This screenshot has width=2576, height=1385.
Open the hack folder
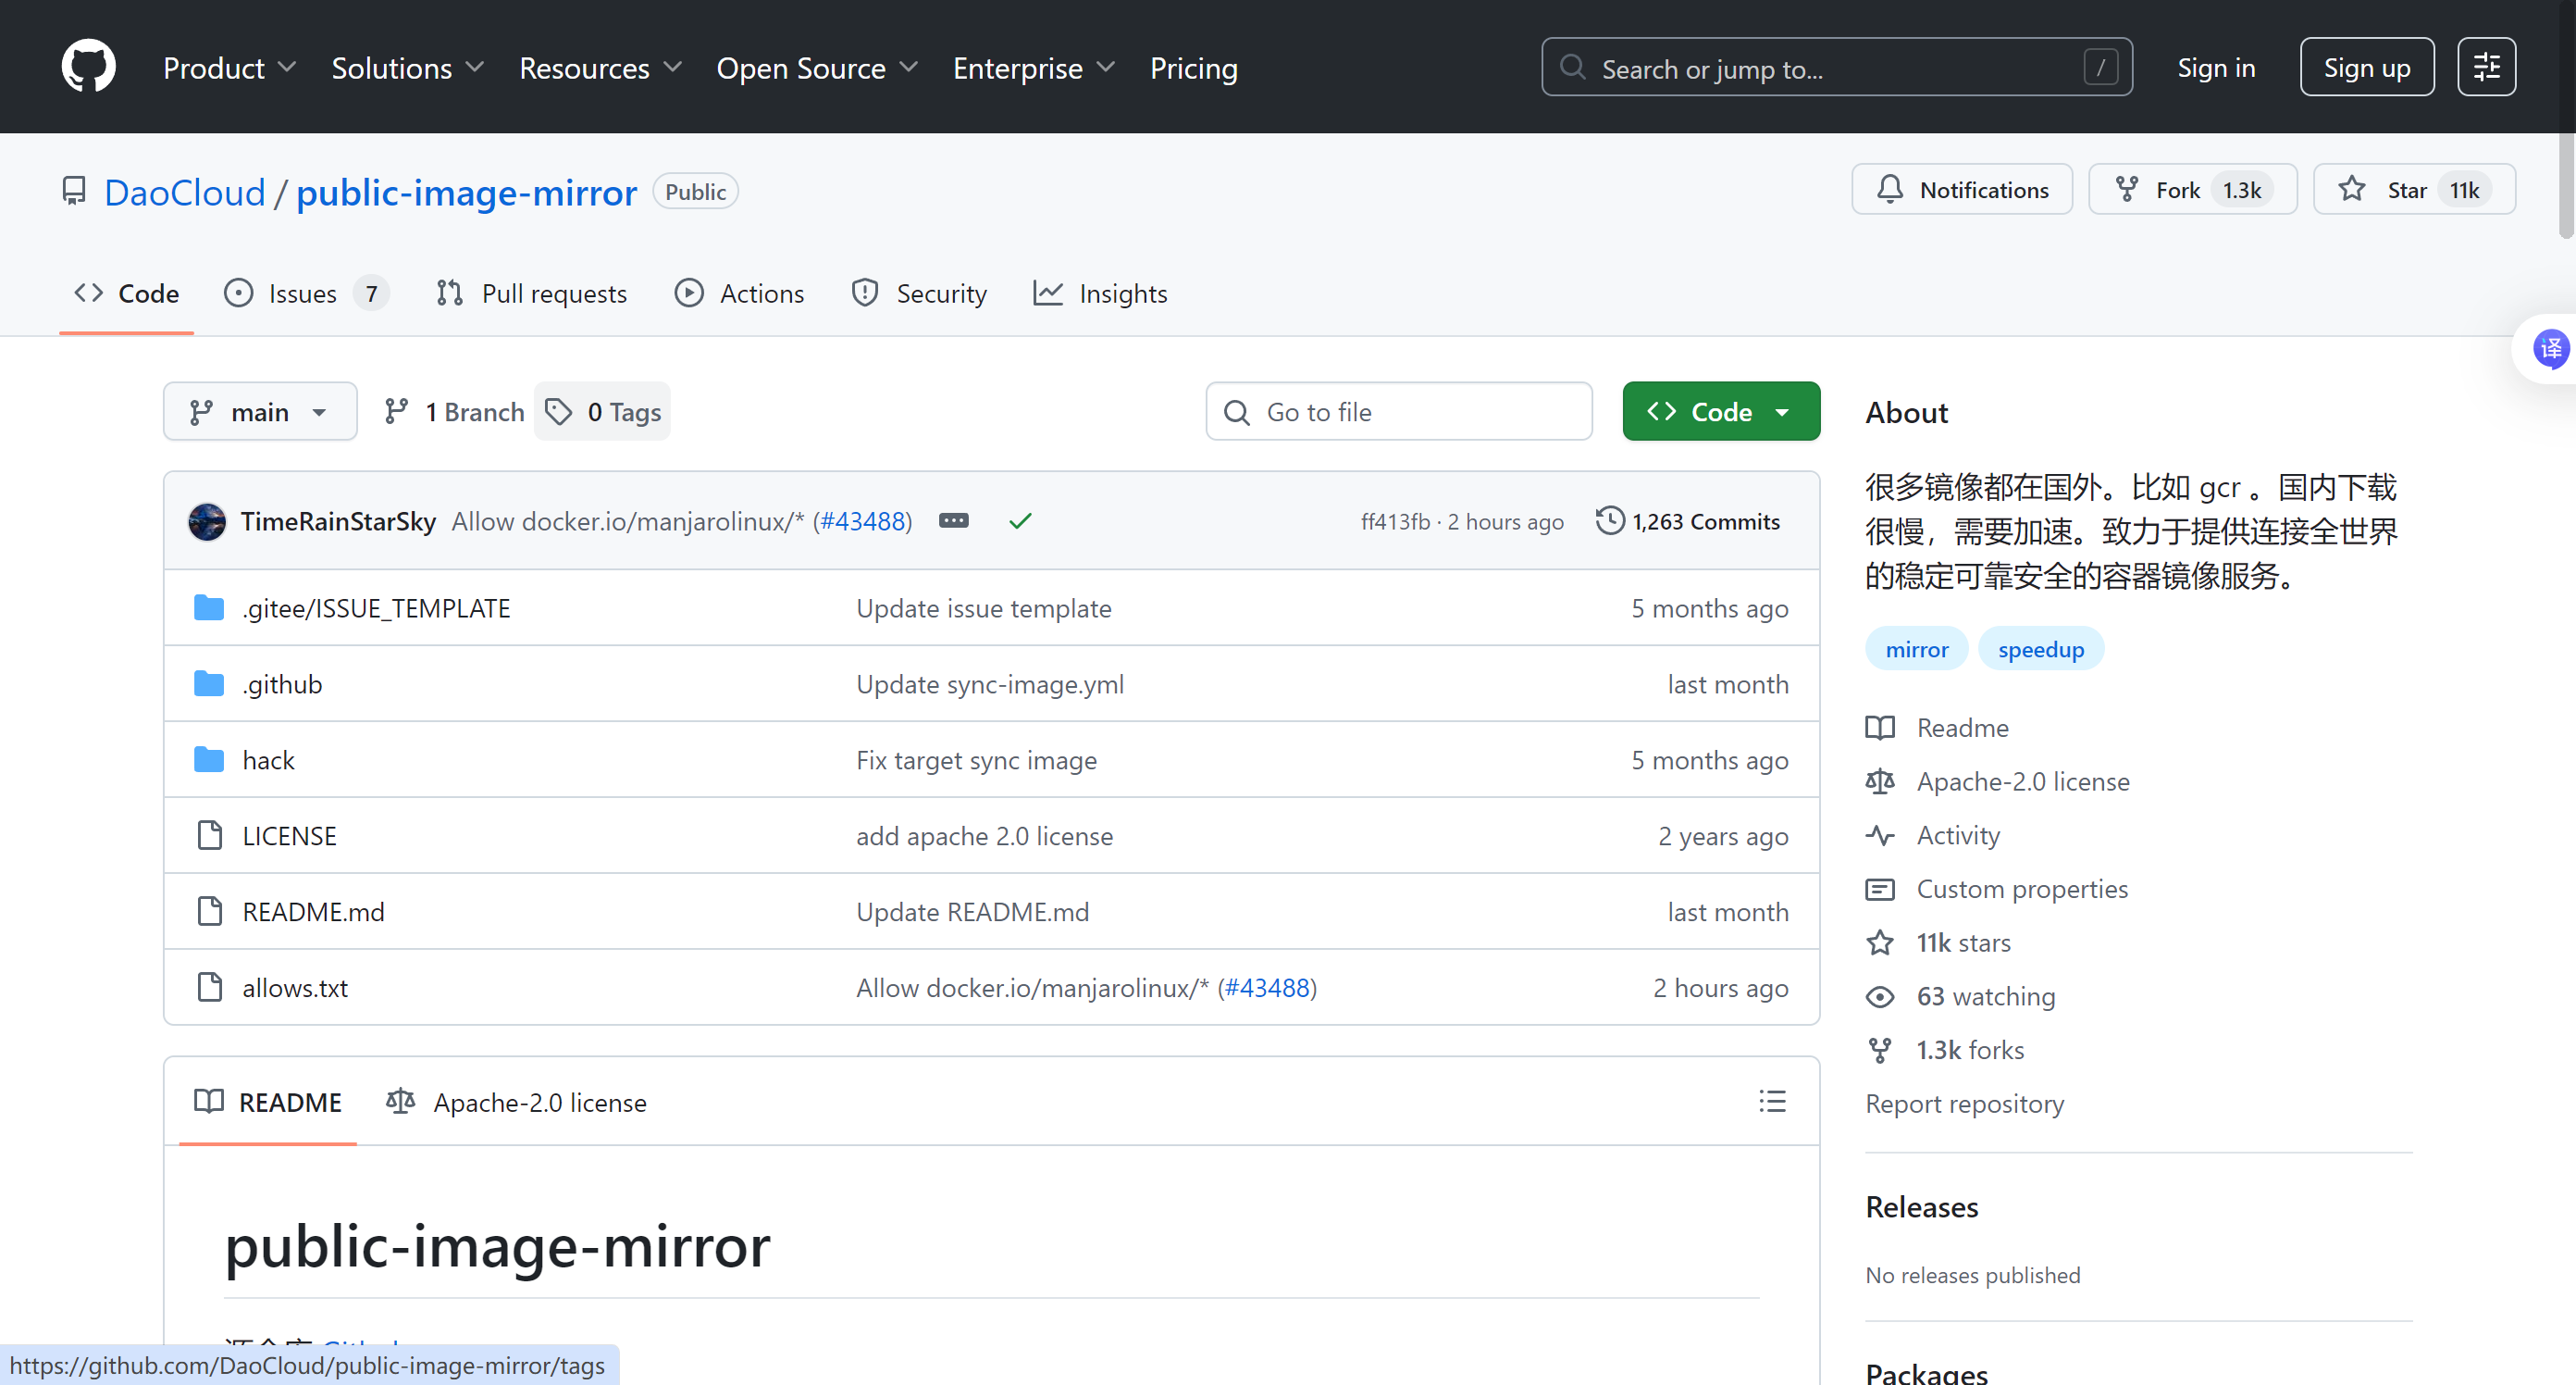268,759
